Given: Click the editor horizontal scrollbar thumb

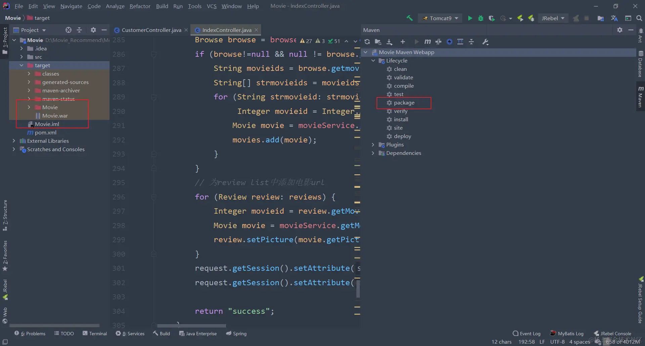Looking at the screenshot, I should 191,326.
